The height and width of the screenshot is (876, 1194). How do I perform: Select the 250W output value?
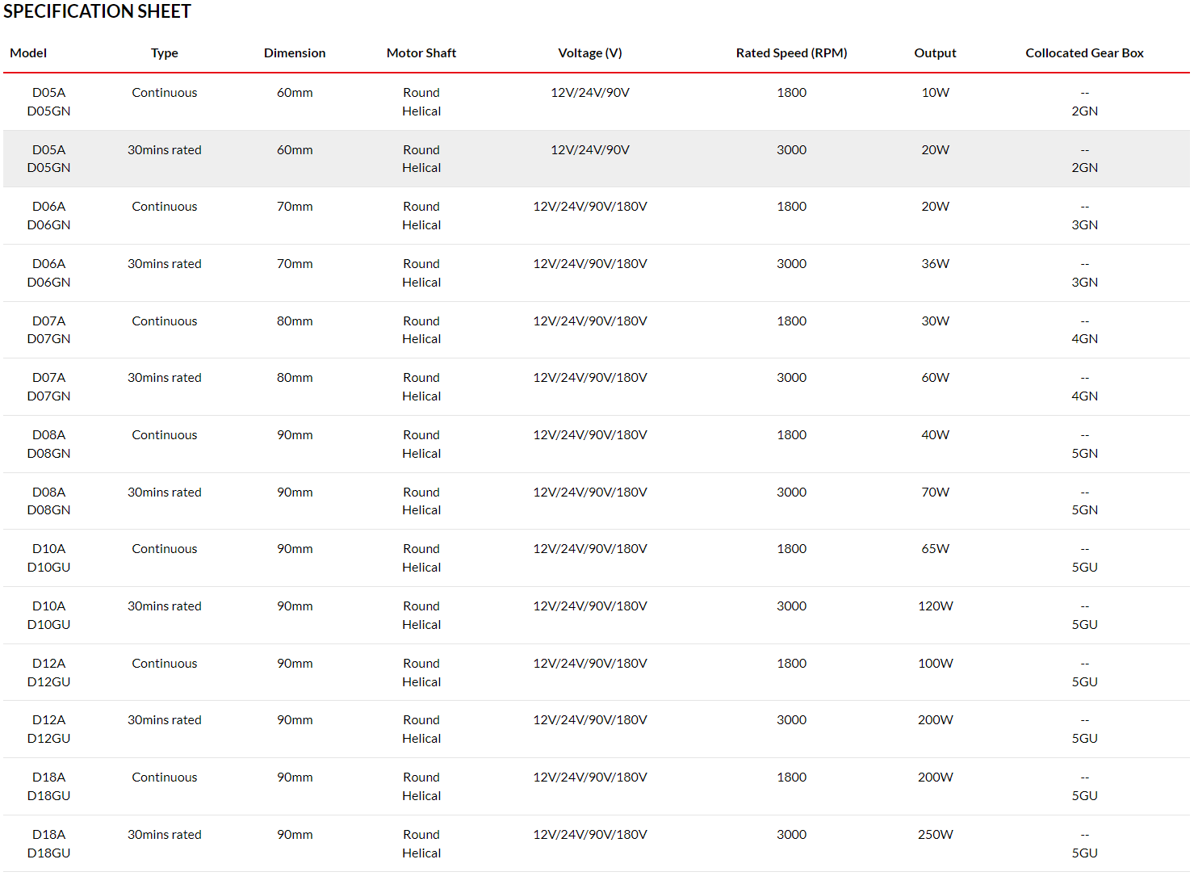tap(936, 834)
